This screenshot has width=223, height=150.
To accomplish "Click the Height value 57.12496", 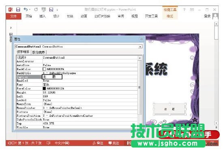I will pyautogui.click(x=49, y=92).
